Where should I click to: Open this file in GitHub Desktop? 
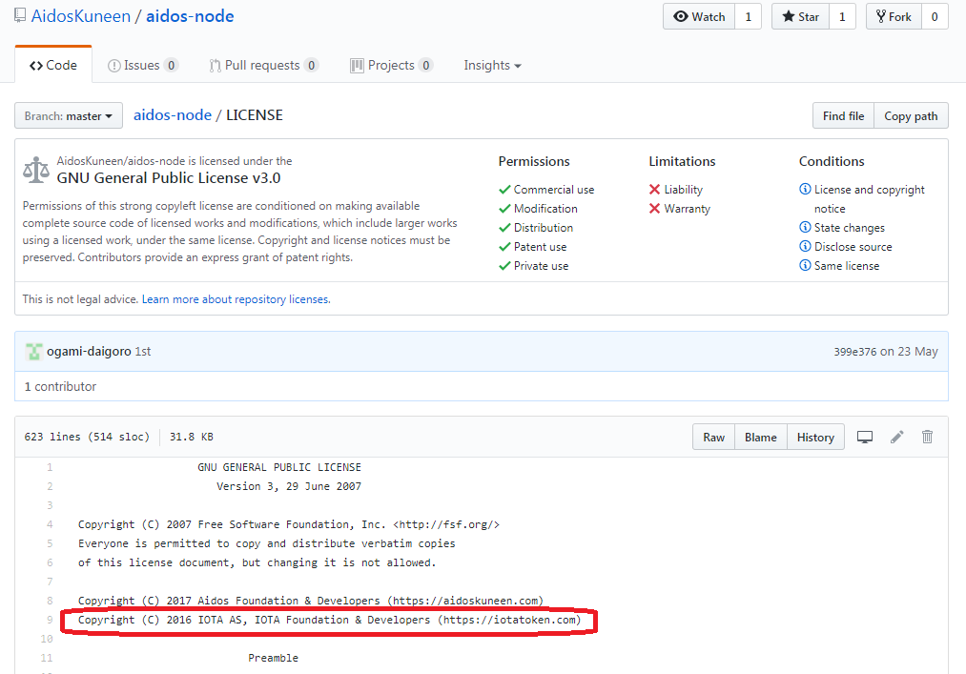pos(865,437)
